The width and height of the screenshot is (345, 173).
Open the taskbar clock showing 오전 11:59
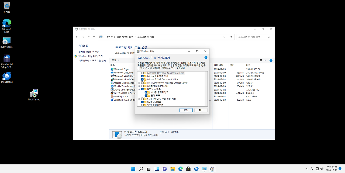(332, 169)
